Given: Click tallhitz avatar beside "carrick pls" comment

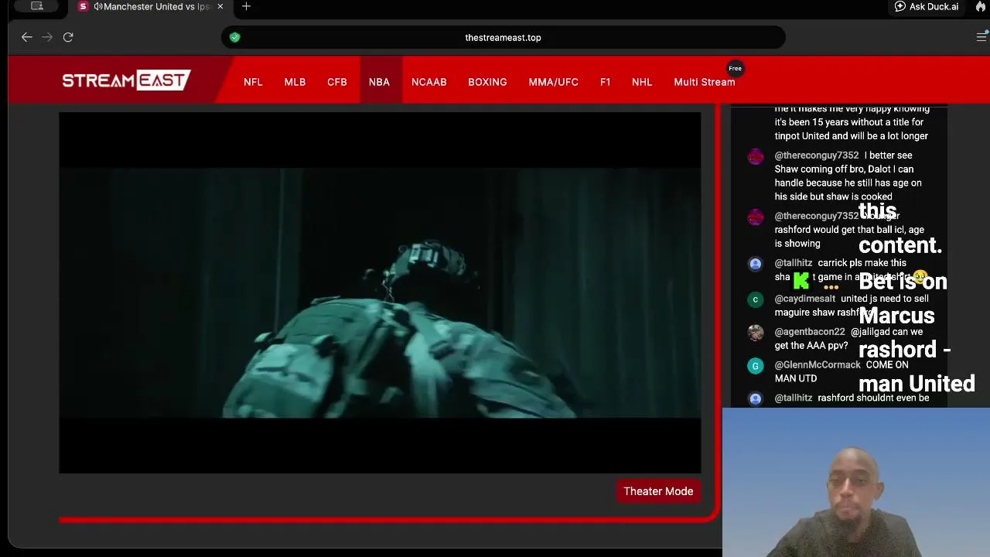Looking at the screenshot, I should 756,264.
